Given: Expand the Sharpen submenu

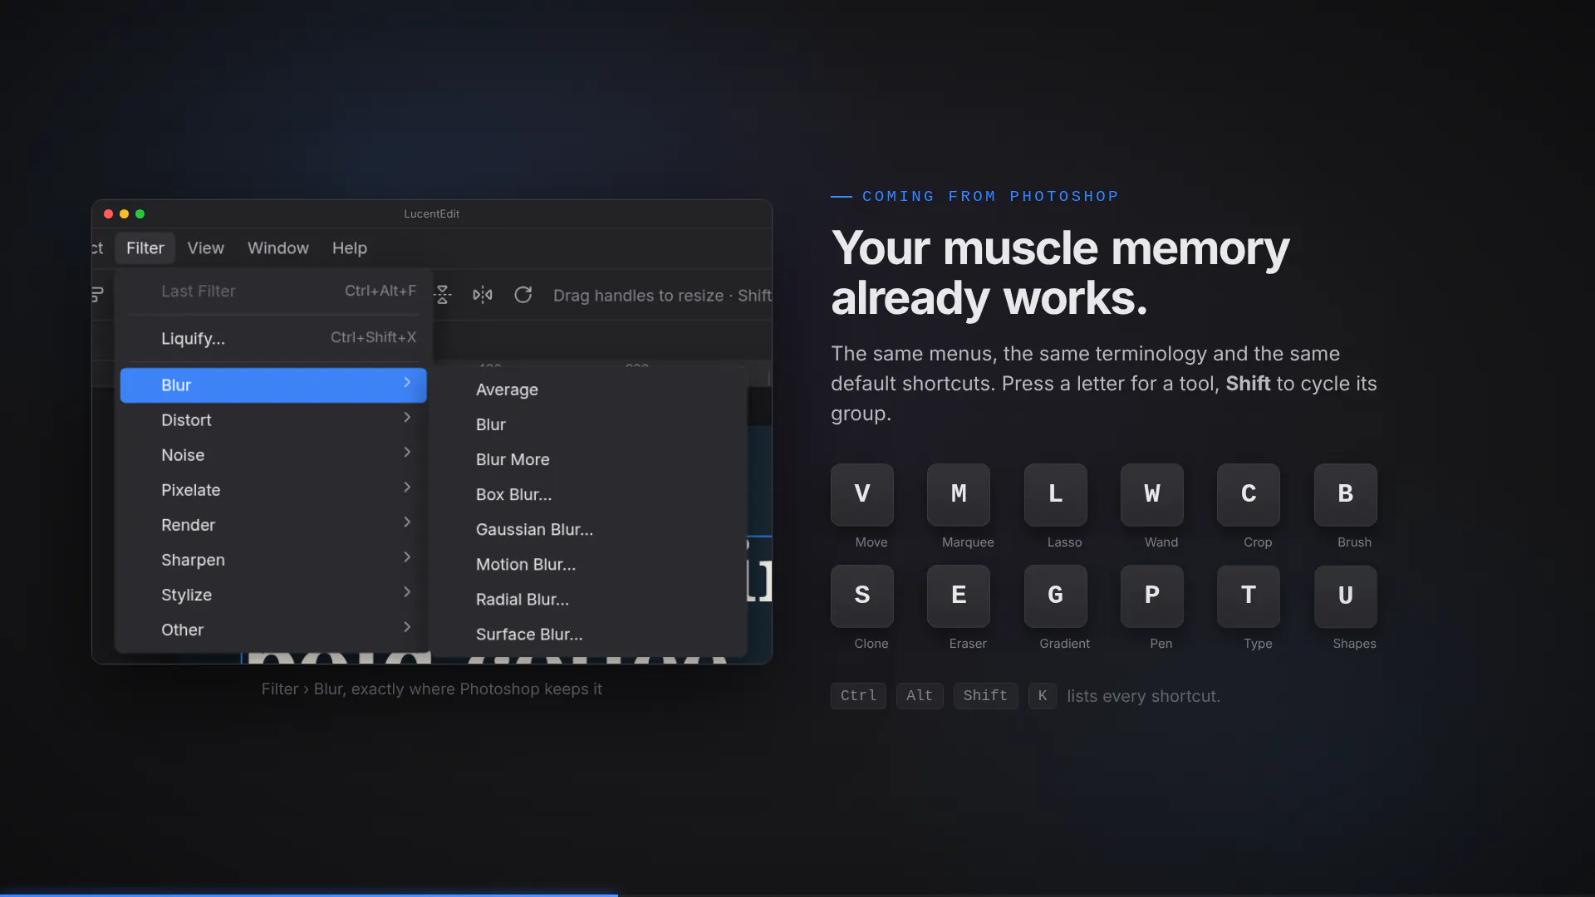Looking at the screenshot, I should click(273, 560).
